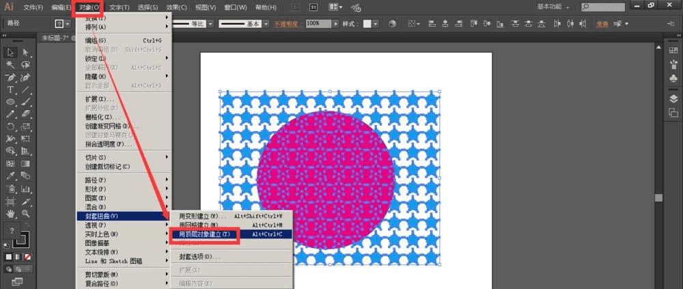Open the 样式 graphic style dropdown
Viewport: 683px width, 289px height.
click(x=376, y=24)
